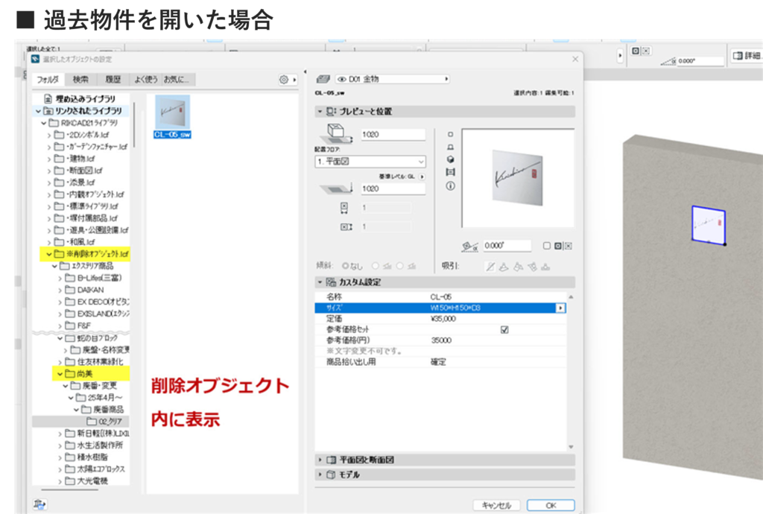Click the 埋め込みライブラリ document icon
Image resolution: width=763 pixels, height=514 pixels.
pyautogui.click(x=48, y=99)
